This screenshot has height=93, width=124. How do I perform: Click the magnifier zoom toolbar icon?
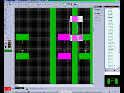point(57,4)
